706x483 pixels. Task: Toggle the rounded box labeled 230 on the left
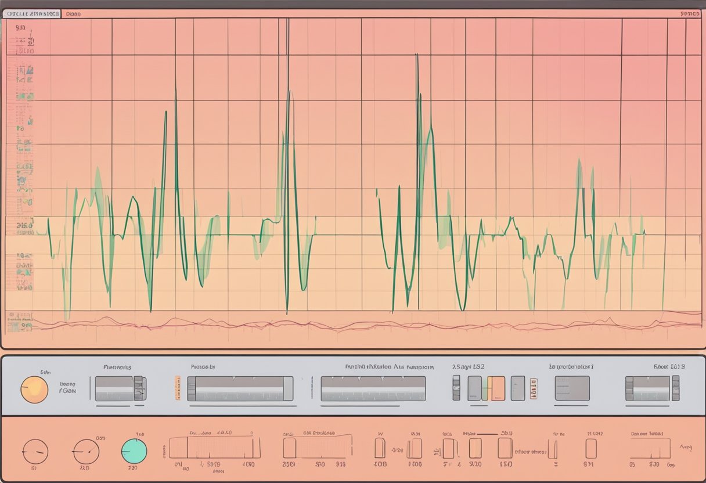[x=290, y=448]
